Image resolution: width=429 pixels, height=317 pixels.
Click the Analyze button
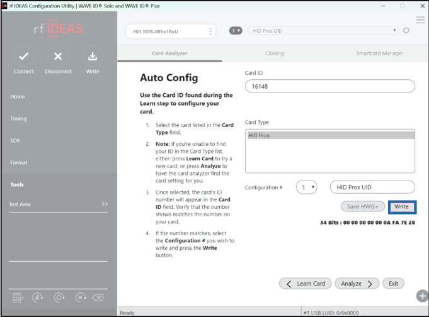click(x=357, y=284)
